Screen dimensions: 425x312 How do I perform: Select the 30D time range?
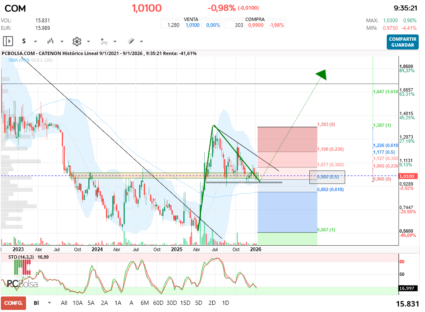172,303
